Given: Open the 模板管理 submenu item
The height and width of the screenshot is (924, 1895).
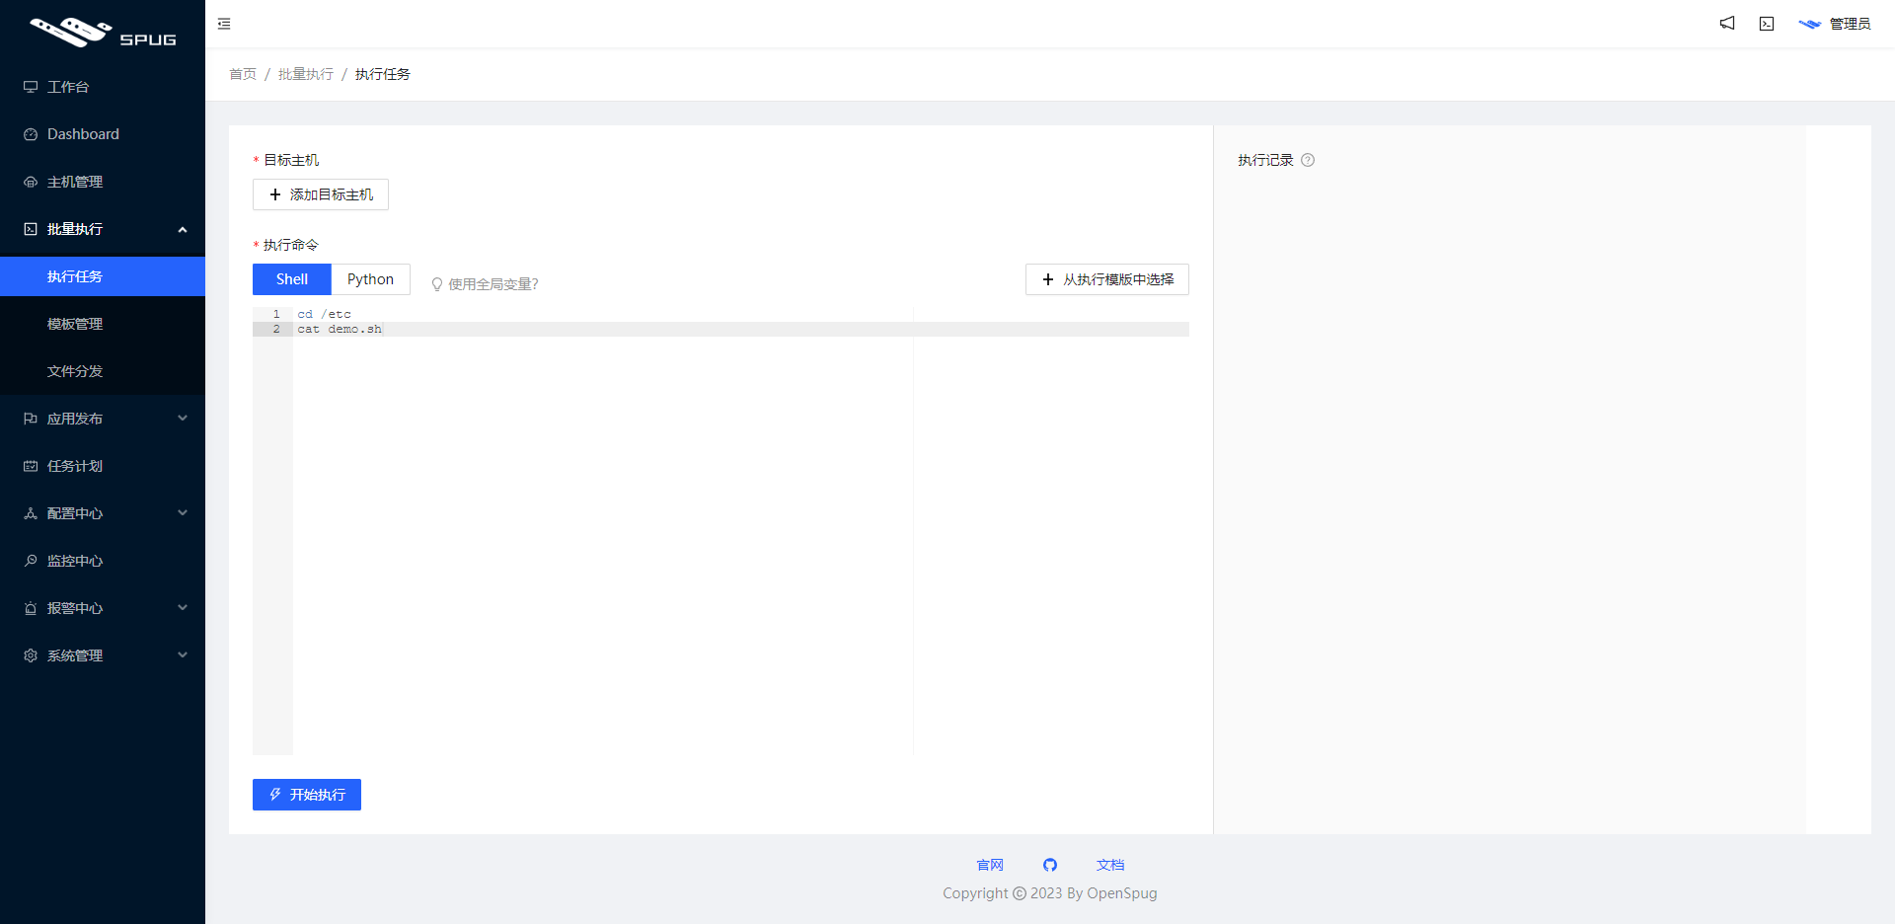Looking at the screenshot, I should point(103,324).
